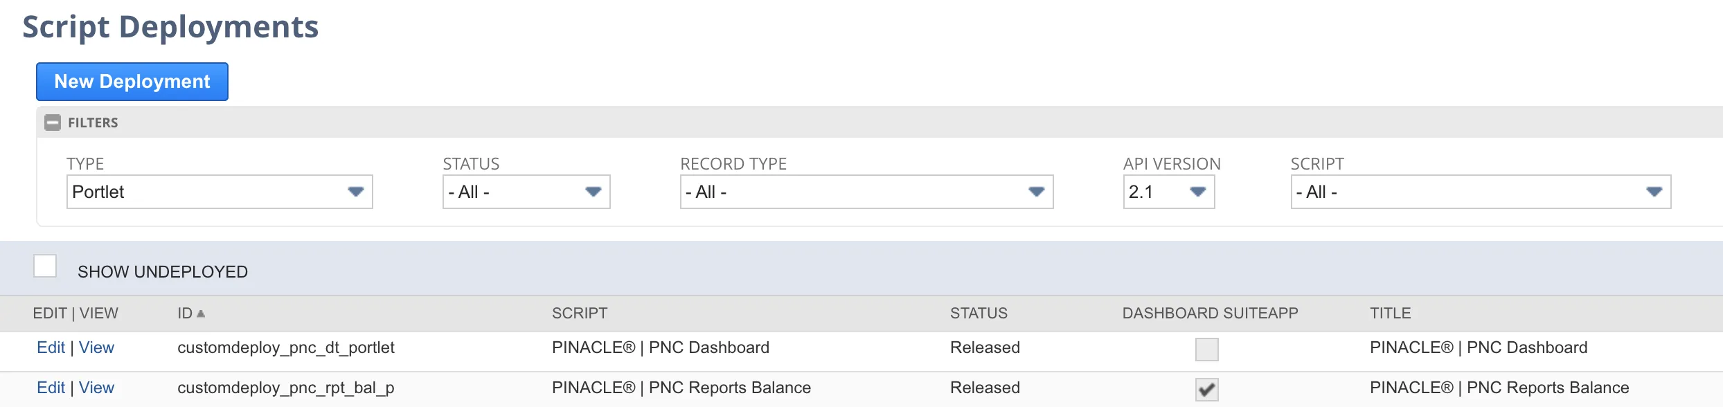The height and width of the screenshot is (407, 1723).
Task: View the customdeploy_pnc_rpt_bal_p deployment
Action: 96,388
